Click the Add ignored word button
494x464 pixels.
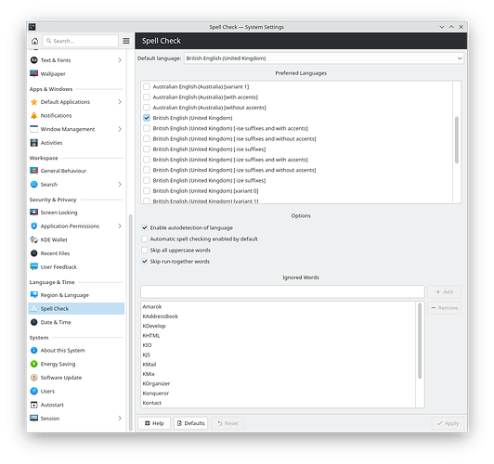point(444,291)
